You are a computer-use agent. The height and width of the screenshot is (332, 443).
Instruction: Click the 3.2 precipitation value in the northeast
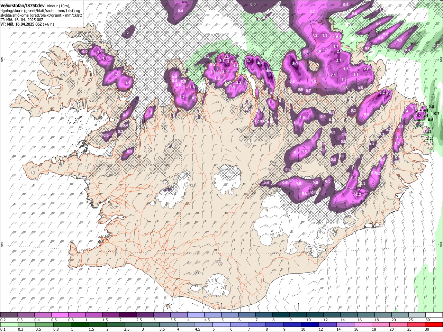coord(382,92)
